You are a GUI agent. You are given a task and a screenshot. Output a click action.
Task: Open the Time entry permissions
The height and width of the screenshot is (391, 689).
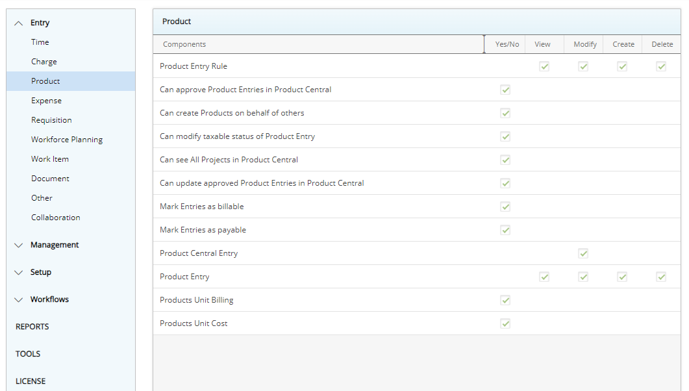tap(40, 42)
